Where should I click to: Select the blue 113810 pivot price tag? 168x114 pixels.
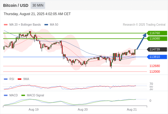[x=157, y=57]
